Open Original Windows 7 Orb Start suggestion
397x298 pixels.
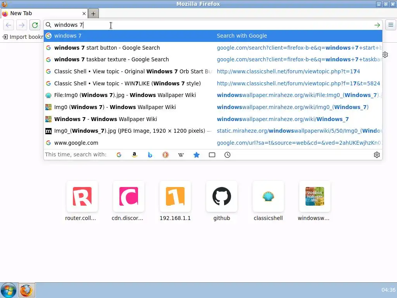click(x=213, y=71)
